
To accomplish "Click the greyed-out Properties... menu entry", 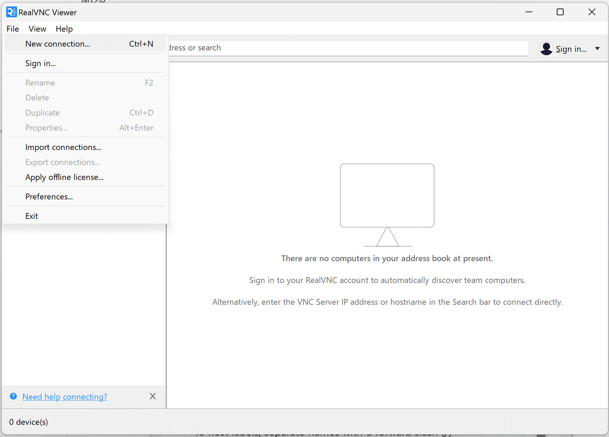I will (x=85, y=128).
